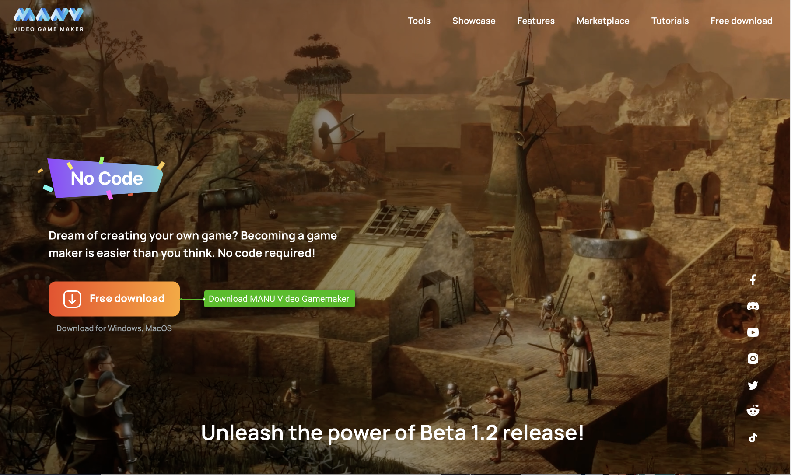Open the Reddit social icon
The height and width of the screenshot is (475, 791).
coord(752,410)
